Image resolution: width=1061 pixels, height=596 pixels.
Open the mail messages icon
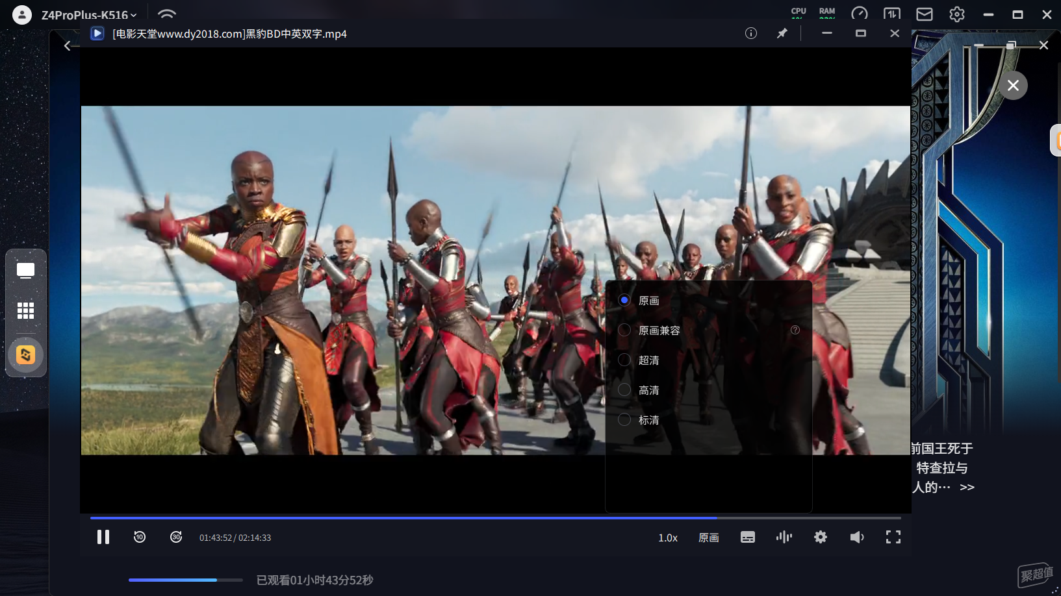pos(925,14)
